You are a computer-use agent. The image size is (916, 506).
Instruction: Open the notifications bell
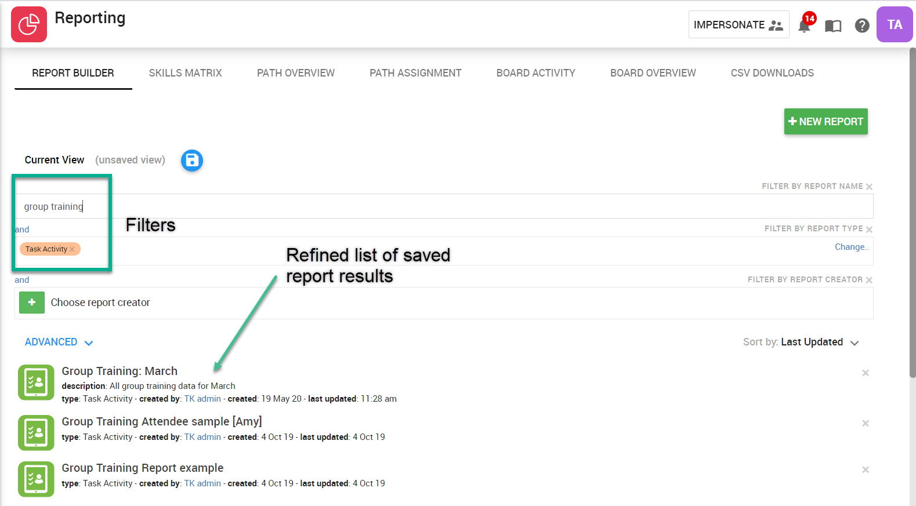[804, 26]
